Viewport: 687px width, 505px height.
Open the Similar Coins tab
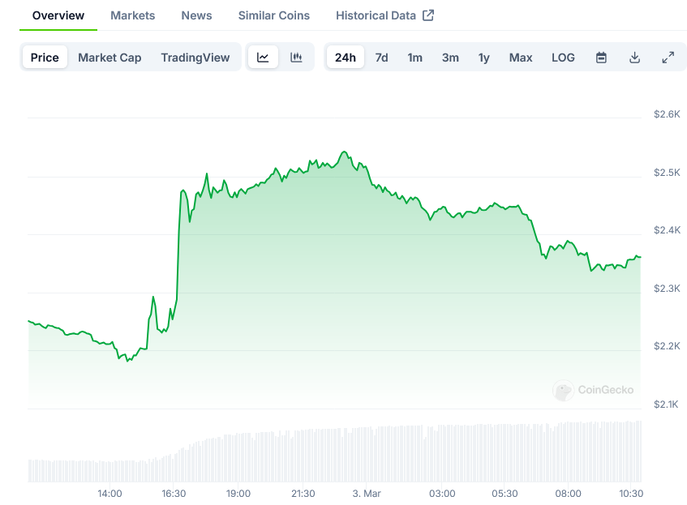[274, 15]
